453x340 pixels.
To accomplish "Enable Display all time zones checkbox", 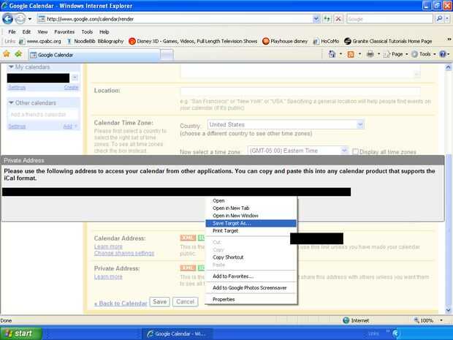I will (355, 152).
